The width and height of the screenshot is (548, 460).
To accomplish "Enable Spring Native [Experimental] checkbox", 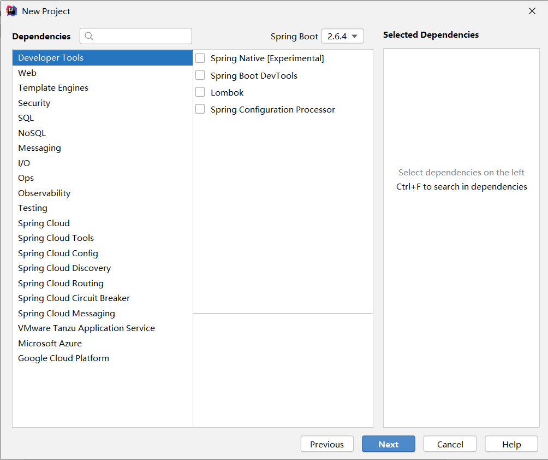I will pyautogui.click(x=200, y=58).
